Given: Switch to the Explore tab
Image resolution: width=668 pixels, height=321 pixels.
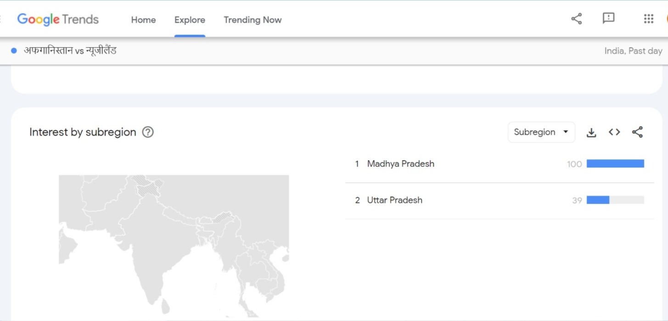Looking at the screenshot, I should [x=190, y=20].
